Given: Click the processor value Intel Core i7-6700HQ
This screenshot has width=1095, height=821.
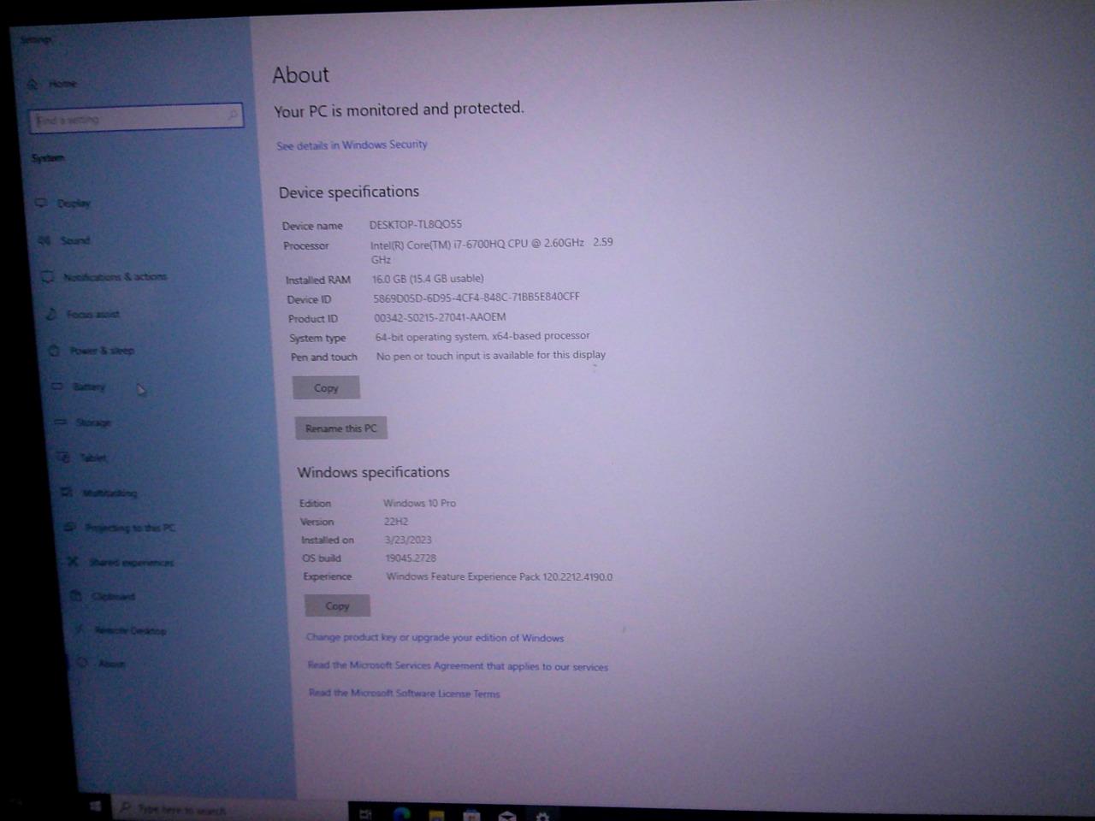Looking at the screenshot, I should point(492,251).
